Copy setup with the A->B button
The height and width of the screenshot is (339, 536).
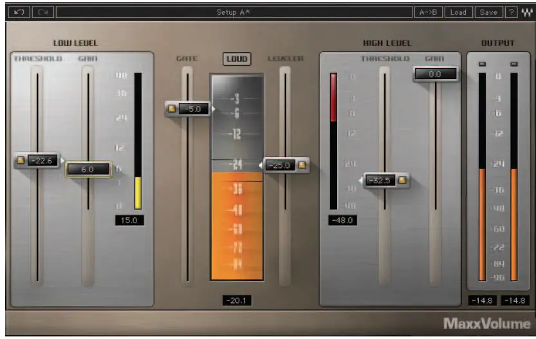pos(429,12)
